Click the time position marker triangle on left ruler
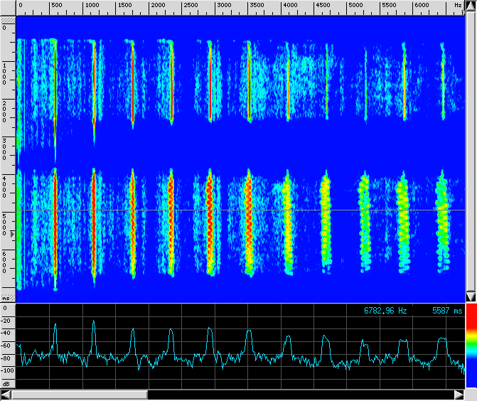Viewport: 477px width, 401px height. point(11,233)
